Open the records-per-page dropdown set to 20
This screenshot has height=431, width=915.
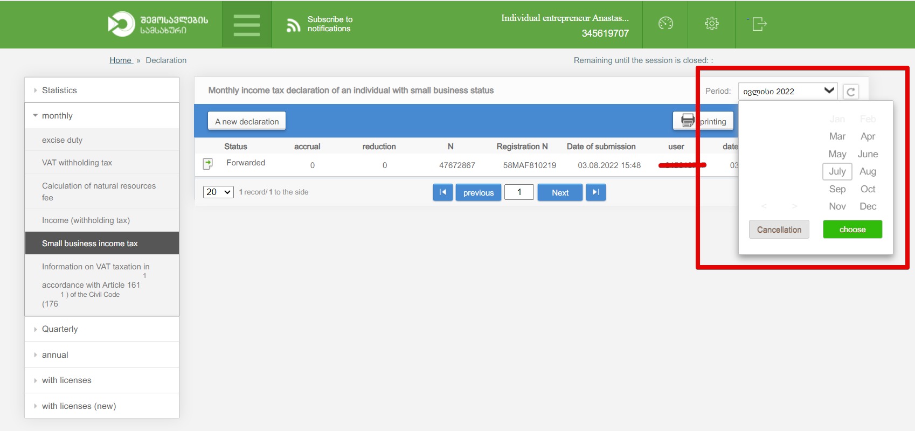point(218,192)
